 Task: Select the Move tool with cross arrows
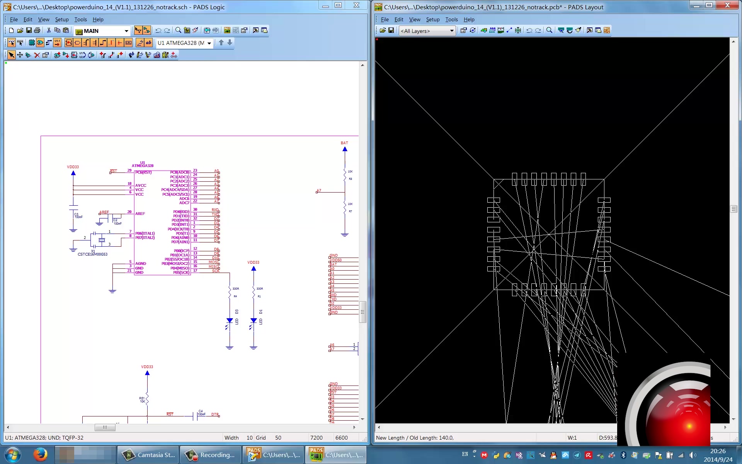[x=20, y=55]
